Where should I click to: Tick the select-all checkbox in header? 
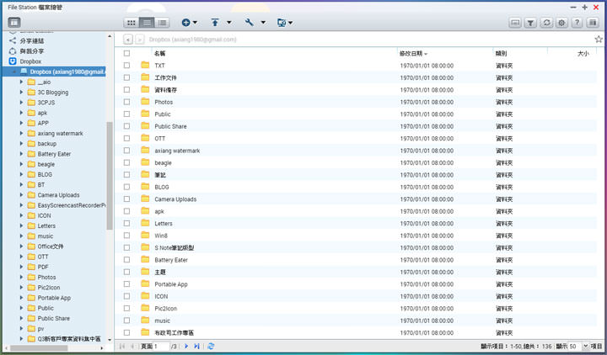point(126,53)
